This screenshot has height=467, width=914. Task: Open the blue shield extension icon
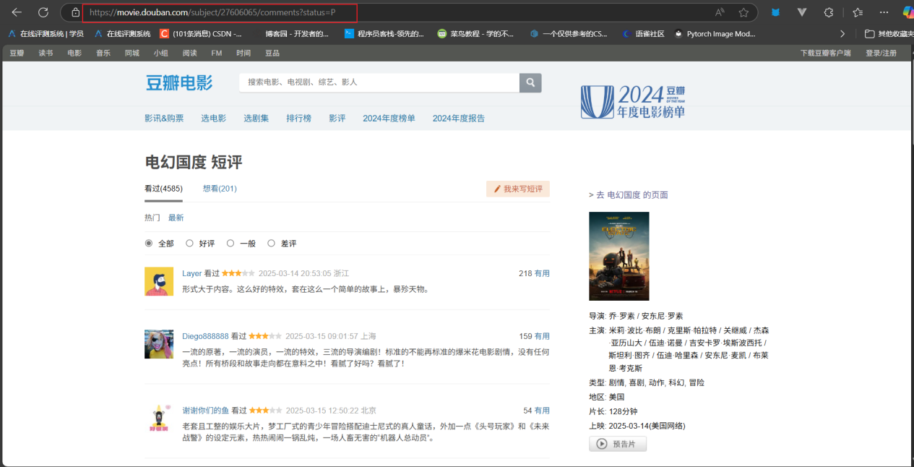click(x=775, y=12)
